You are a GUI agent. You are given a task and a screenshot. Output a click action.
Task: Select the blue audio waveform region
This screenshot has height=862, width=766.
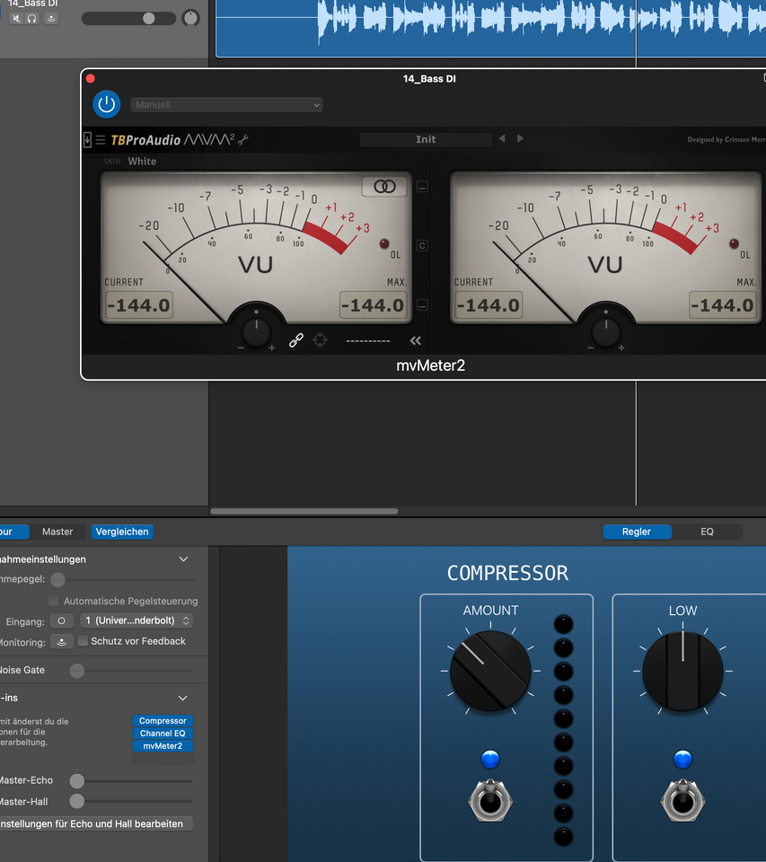click(490, 28)
